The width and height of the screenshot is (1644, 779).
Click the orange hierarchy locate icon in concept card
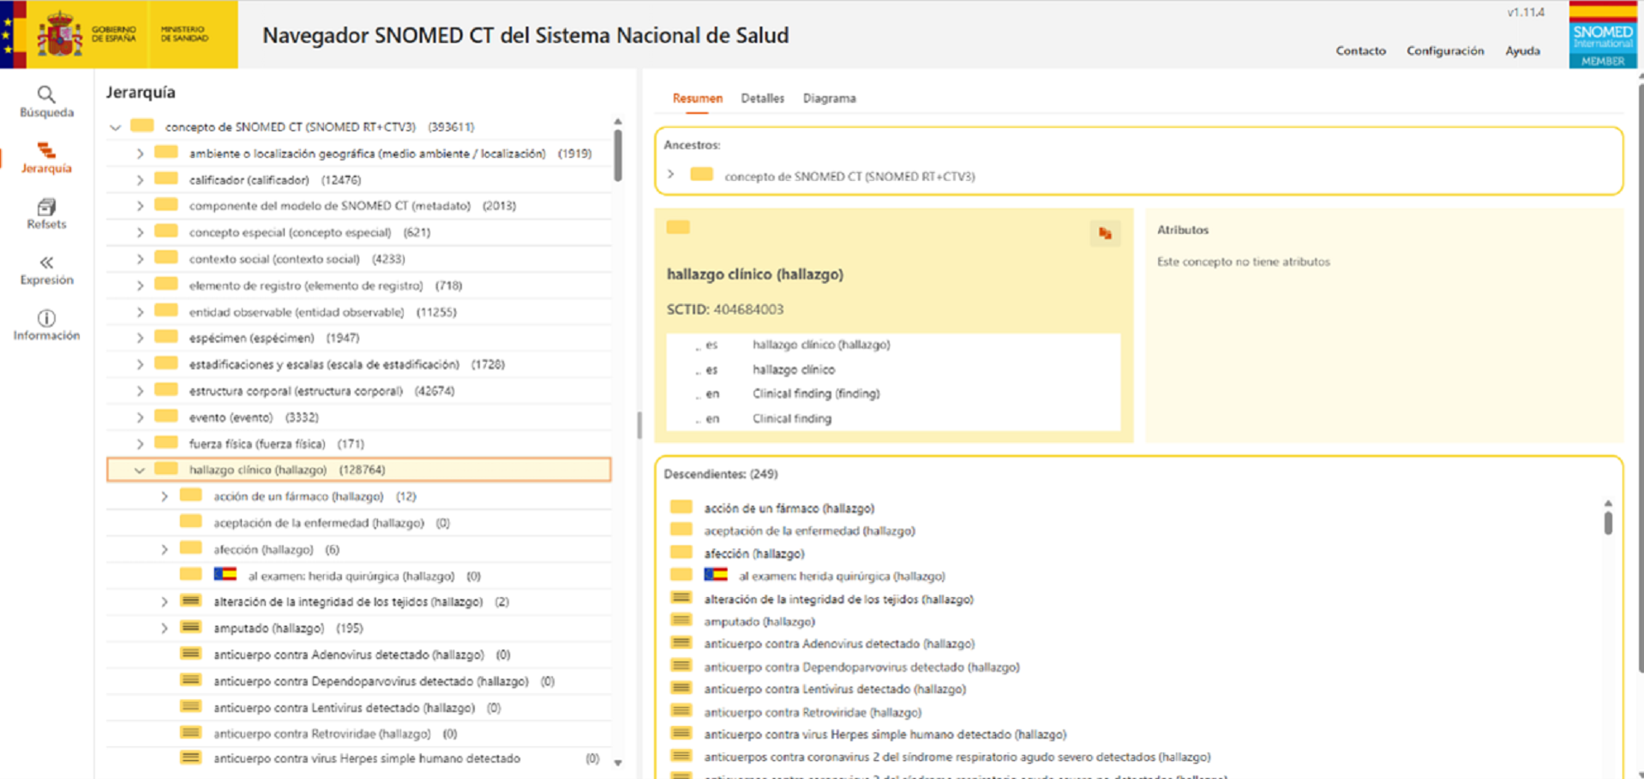point(1105,233)
